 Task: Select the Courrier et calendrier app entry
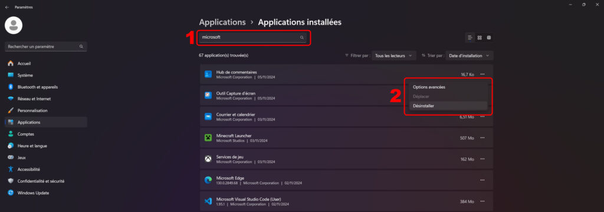click(x=346, y=116)
